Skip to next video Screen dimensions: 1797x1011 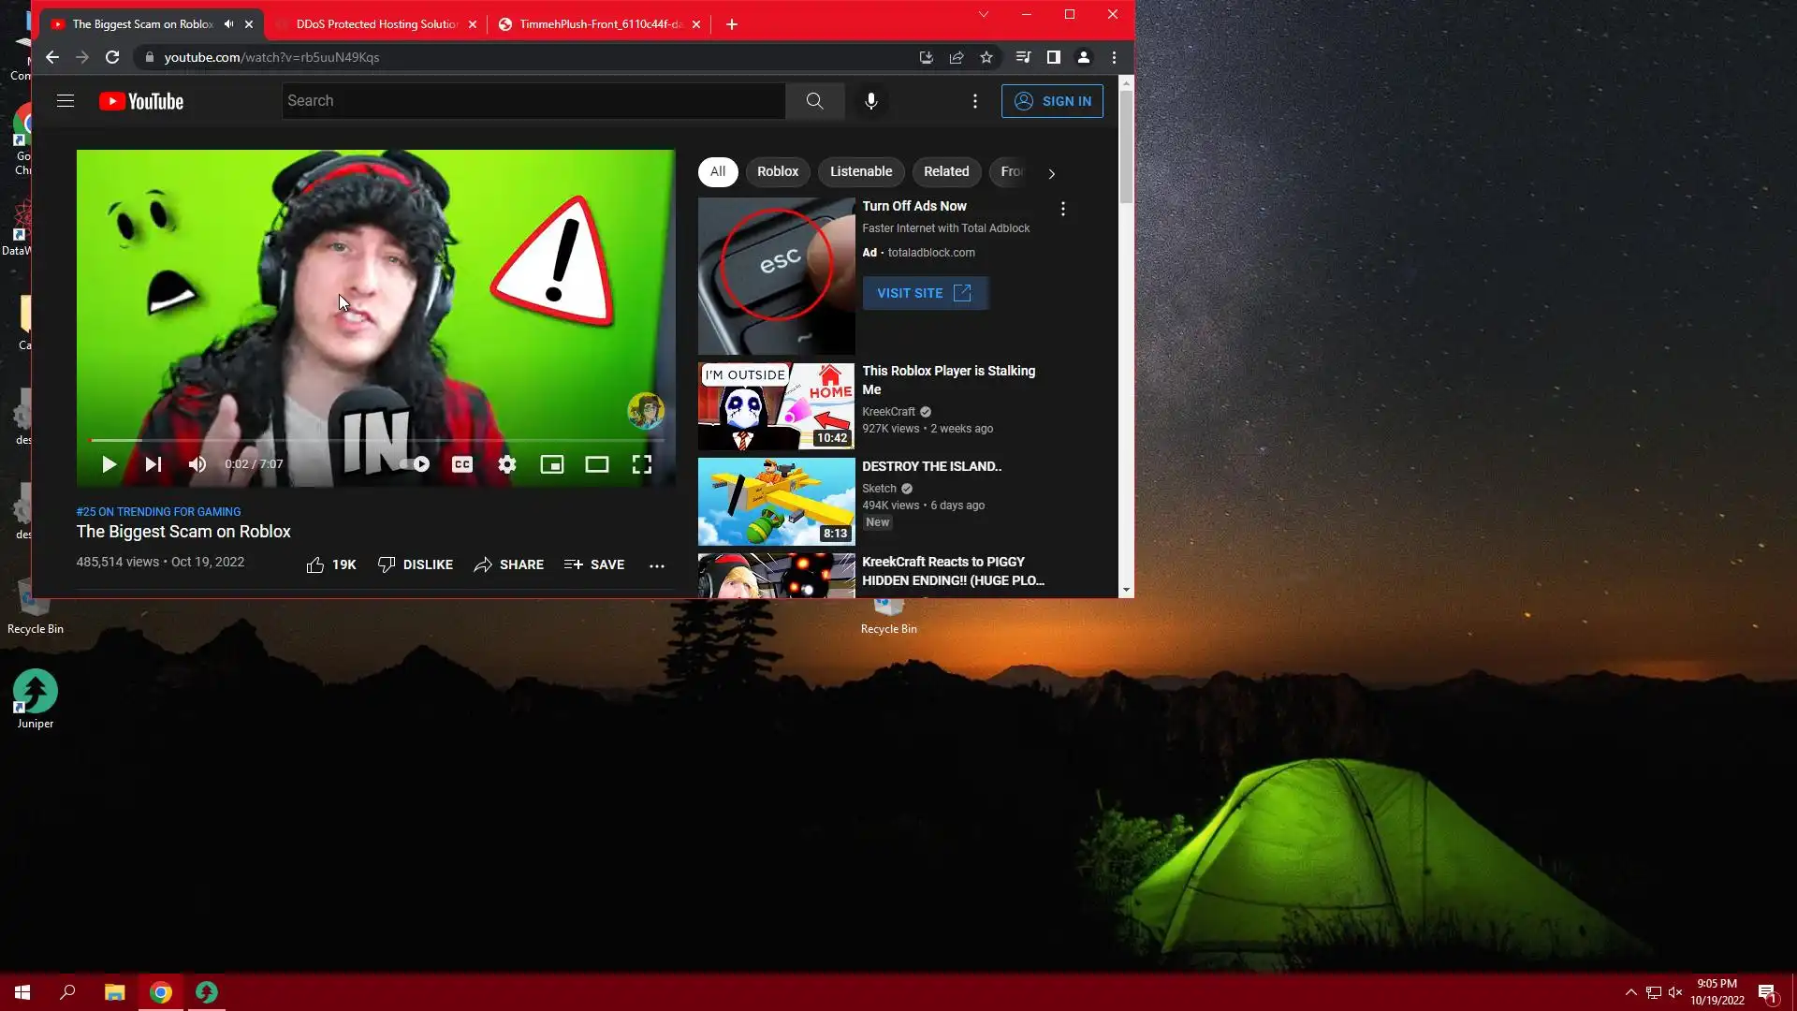click(153, 464)
